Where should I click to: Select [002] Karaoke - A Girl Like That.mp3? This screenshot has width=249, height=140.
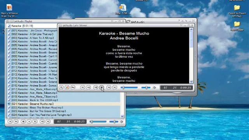click(32, 34)
